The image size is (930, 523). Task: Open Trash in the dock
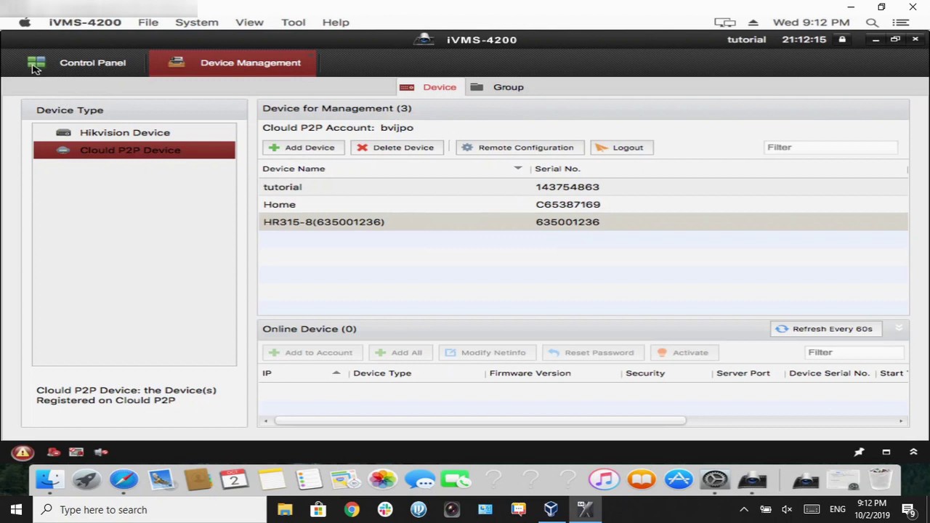click(x=880, y=480)
